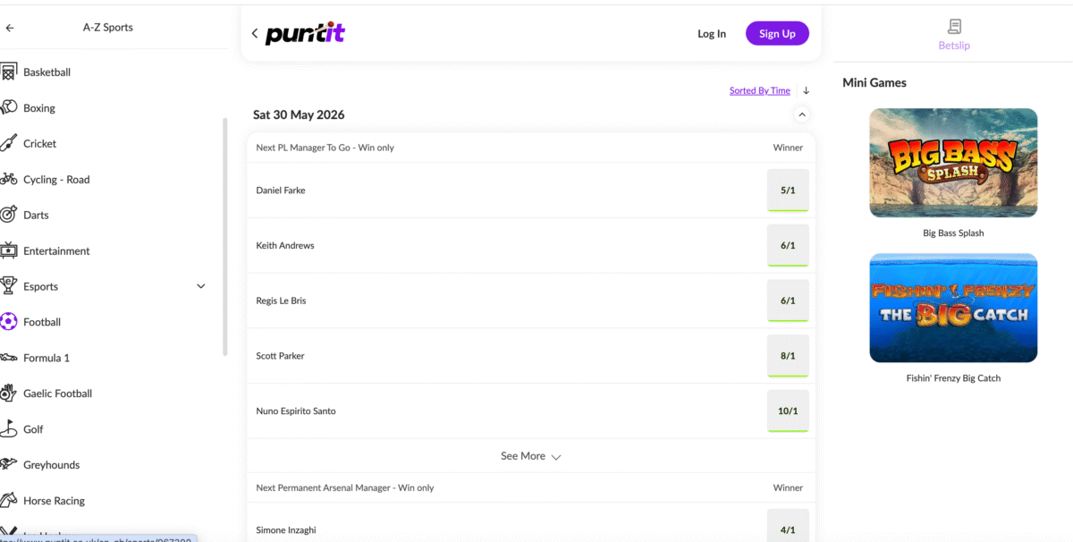Click the Regis Le Bris name
Viewport: 1073px width, 542px height.
click(x=281, y=301)
